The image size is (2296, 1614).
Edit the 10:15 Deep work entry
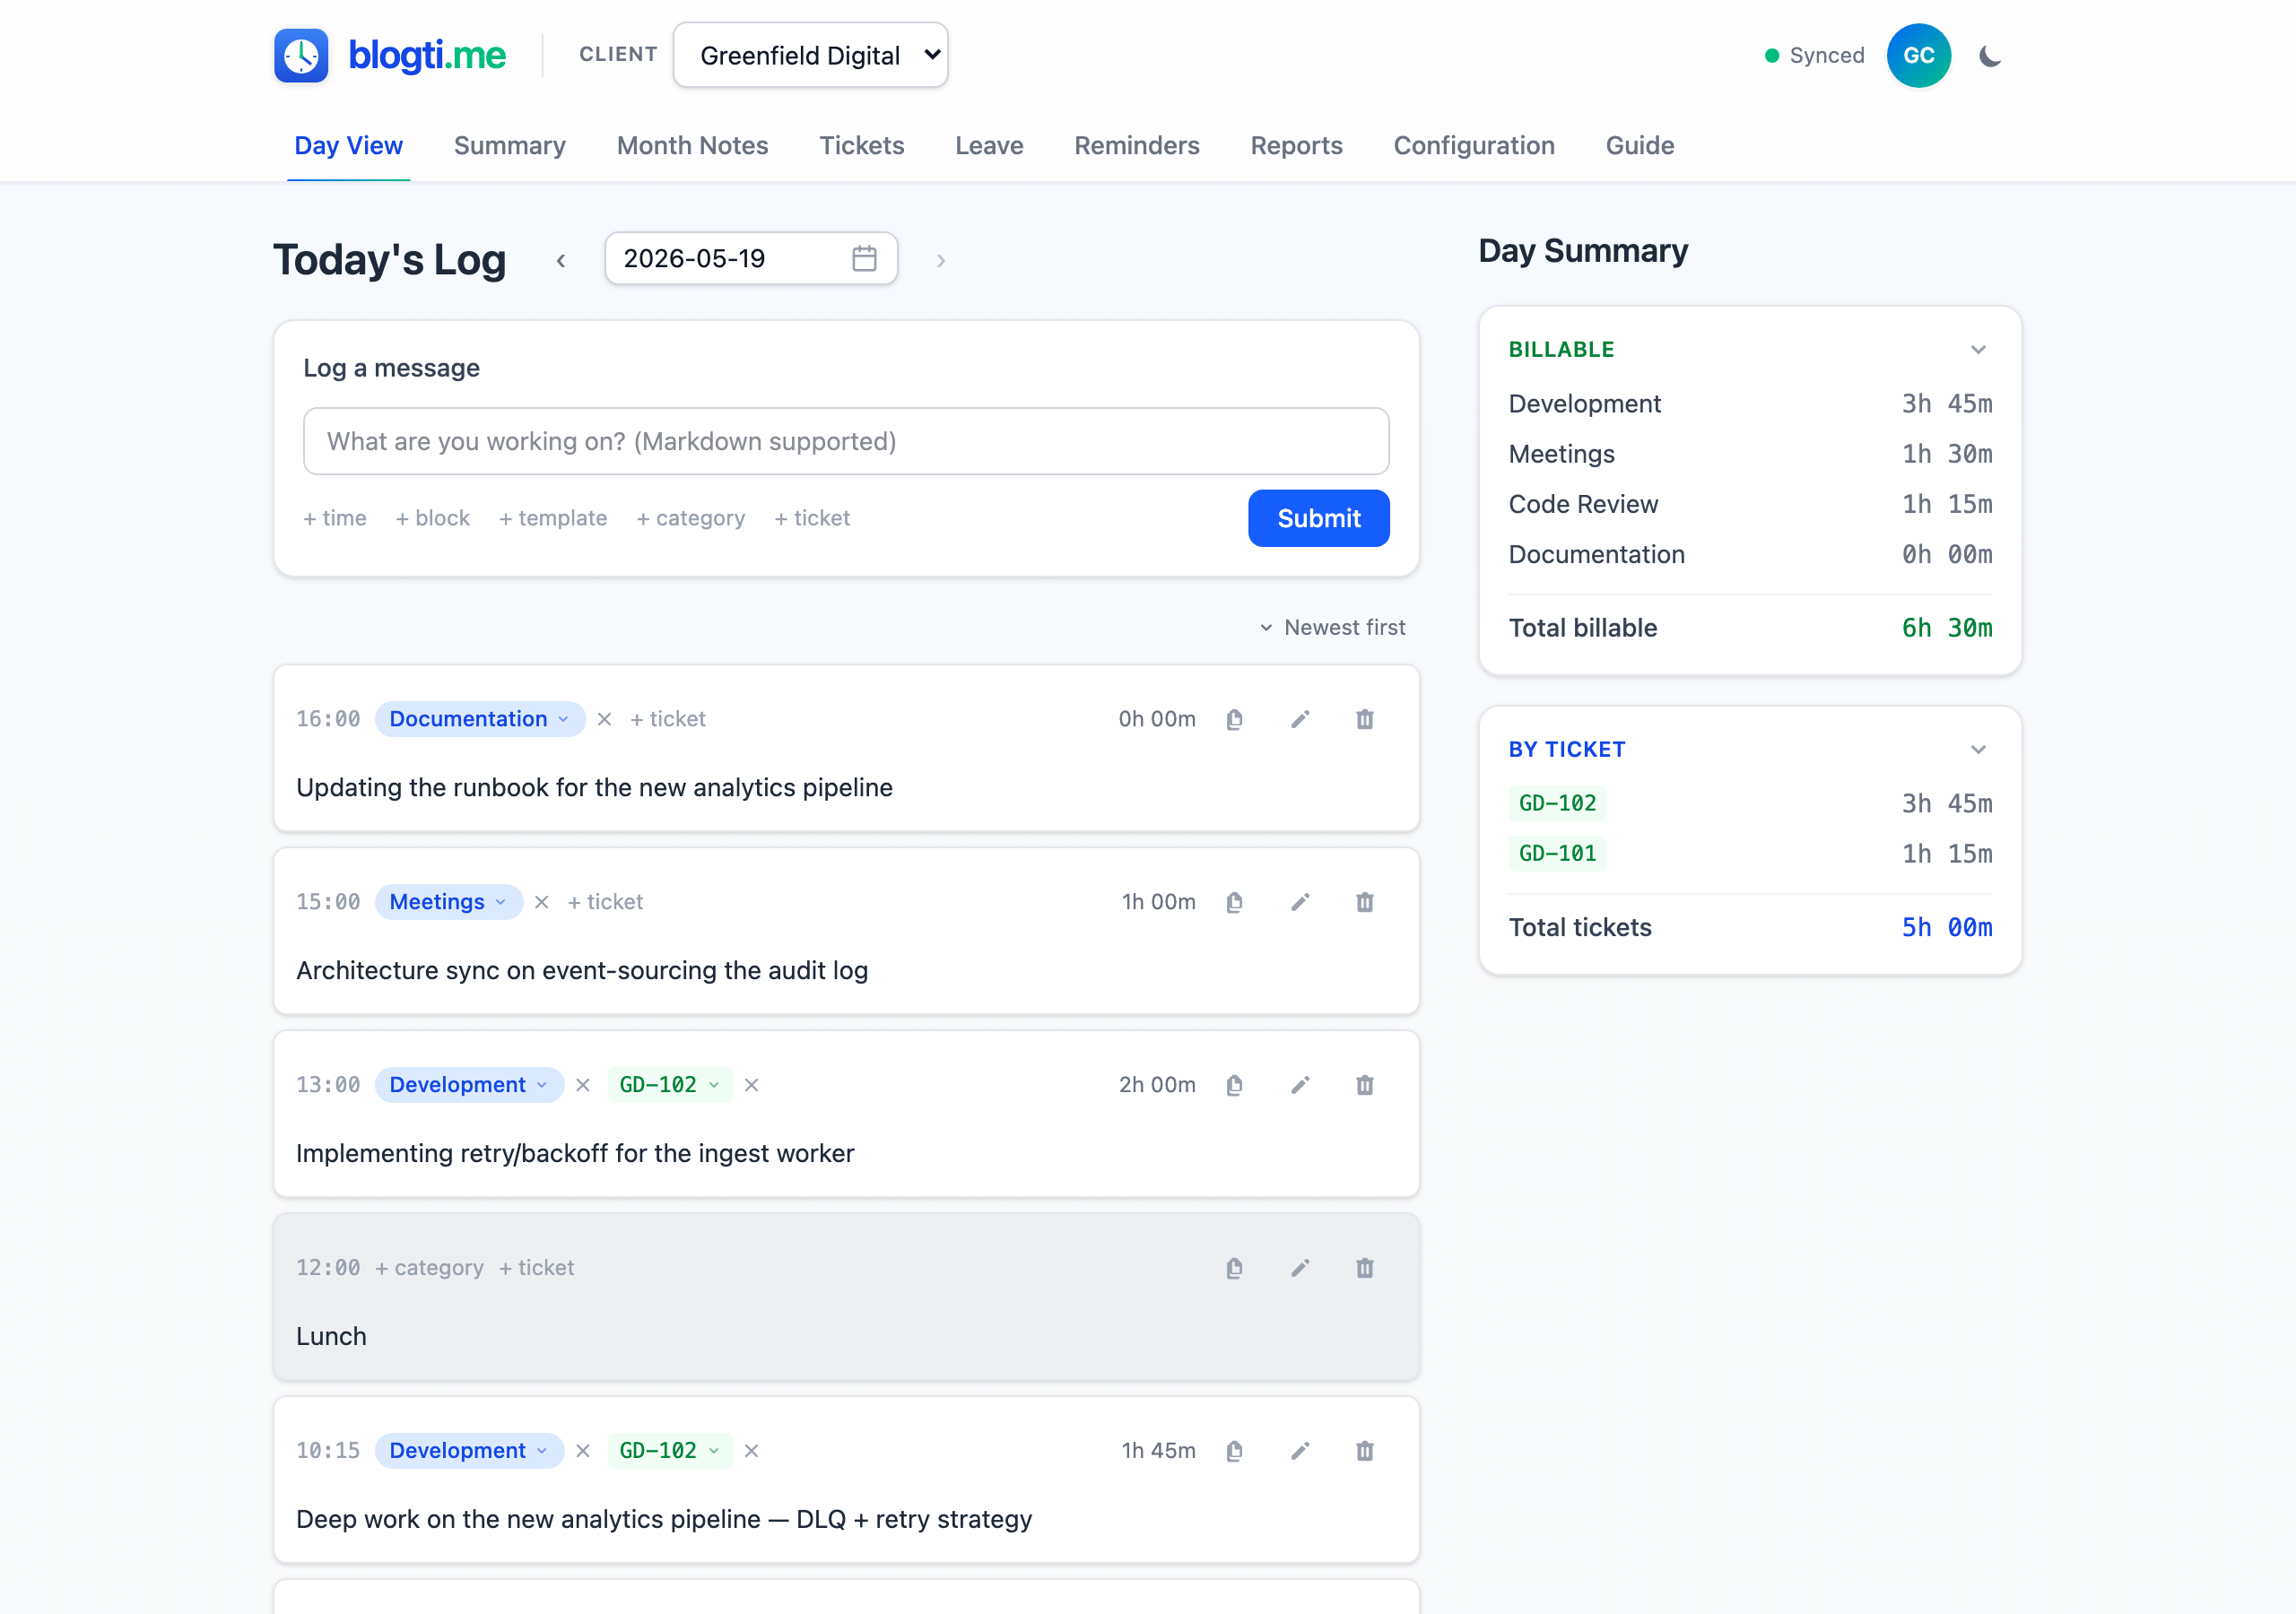pyautogui.click(x=1299, y=1451)
